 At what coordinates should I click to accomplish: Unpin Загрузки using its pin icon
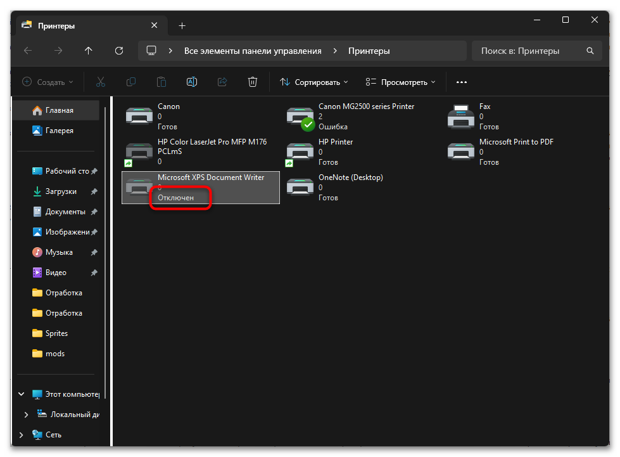94,191
